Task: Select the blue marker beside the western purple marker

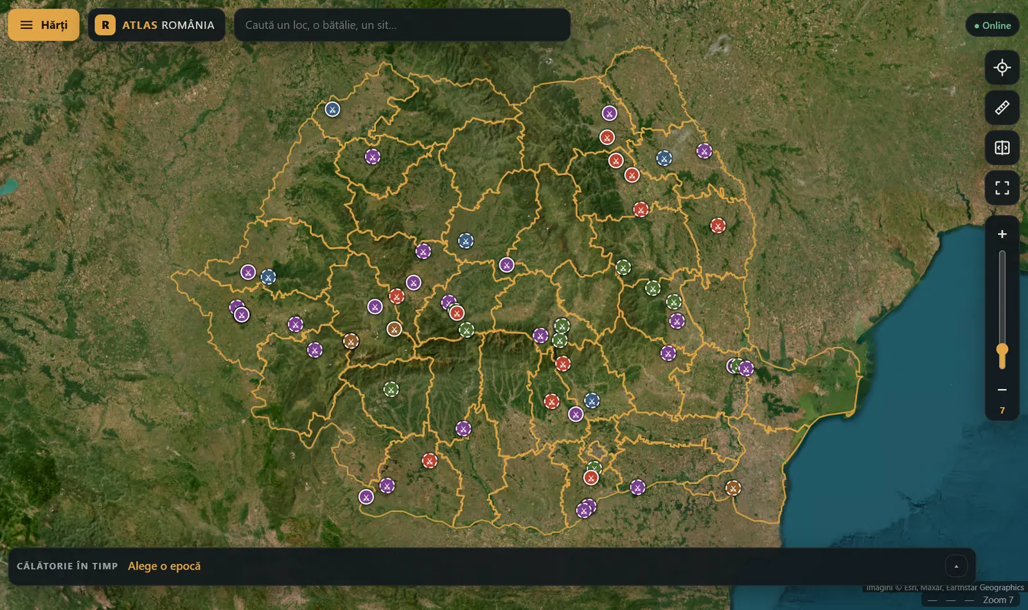Action: 268,277
